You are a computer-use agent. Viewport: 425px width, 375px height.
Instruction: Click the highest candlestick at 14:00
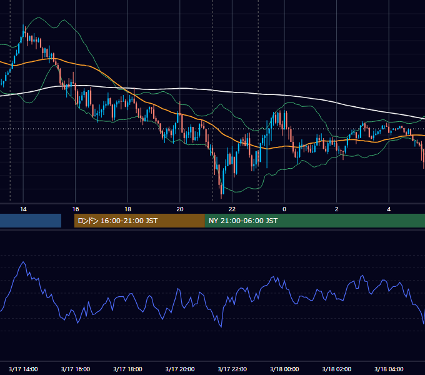[x=23, y=31]
